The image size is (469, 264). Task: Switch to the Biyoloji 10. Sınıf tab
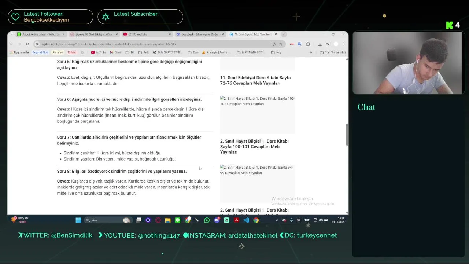pyautogui.click(x=94, y=34)
